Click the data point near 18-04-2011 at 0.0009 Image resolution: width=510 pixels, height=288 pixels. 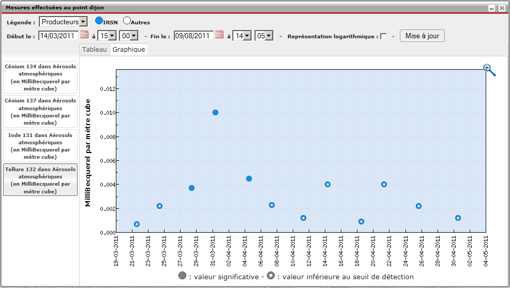pyautogui.click(x=361, y=221)
